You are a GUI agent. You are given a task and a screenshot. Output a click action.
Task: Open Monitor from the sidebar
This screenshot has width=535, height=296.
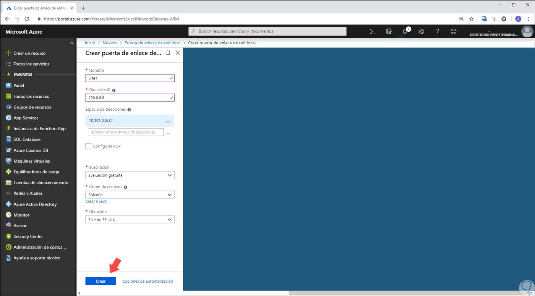[x=21, y=215]
